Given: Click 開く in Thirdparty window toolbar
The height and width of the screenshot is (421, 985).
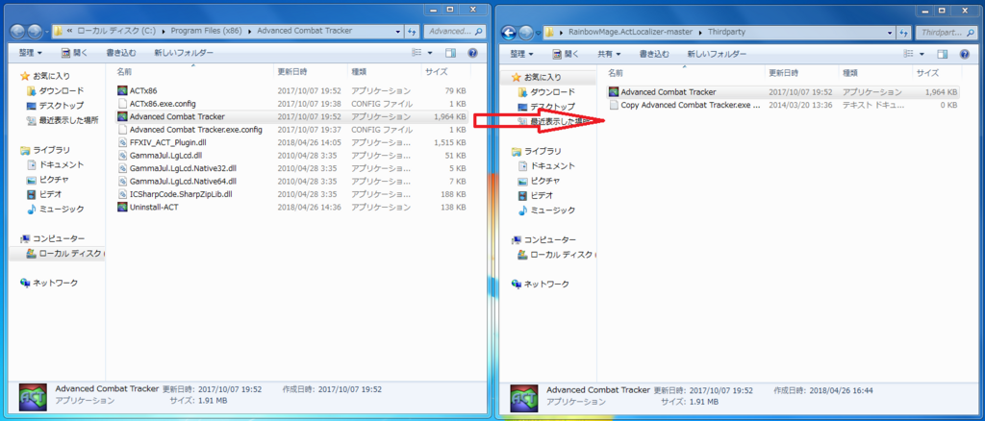Looking at the screenshot, I should [x=566, y=54].
